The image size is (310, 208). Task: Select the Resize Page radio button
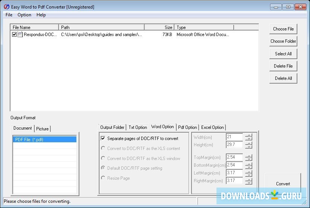coord(103,178)
